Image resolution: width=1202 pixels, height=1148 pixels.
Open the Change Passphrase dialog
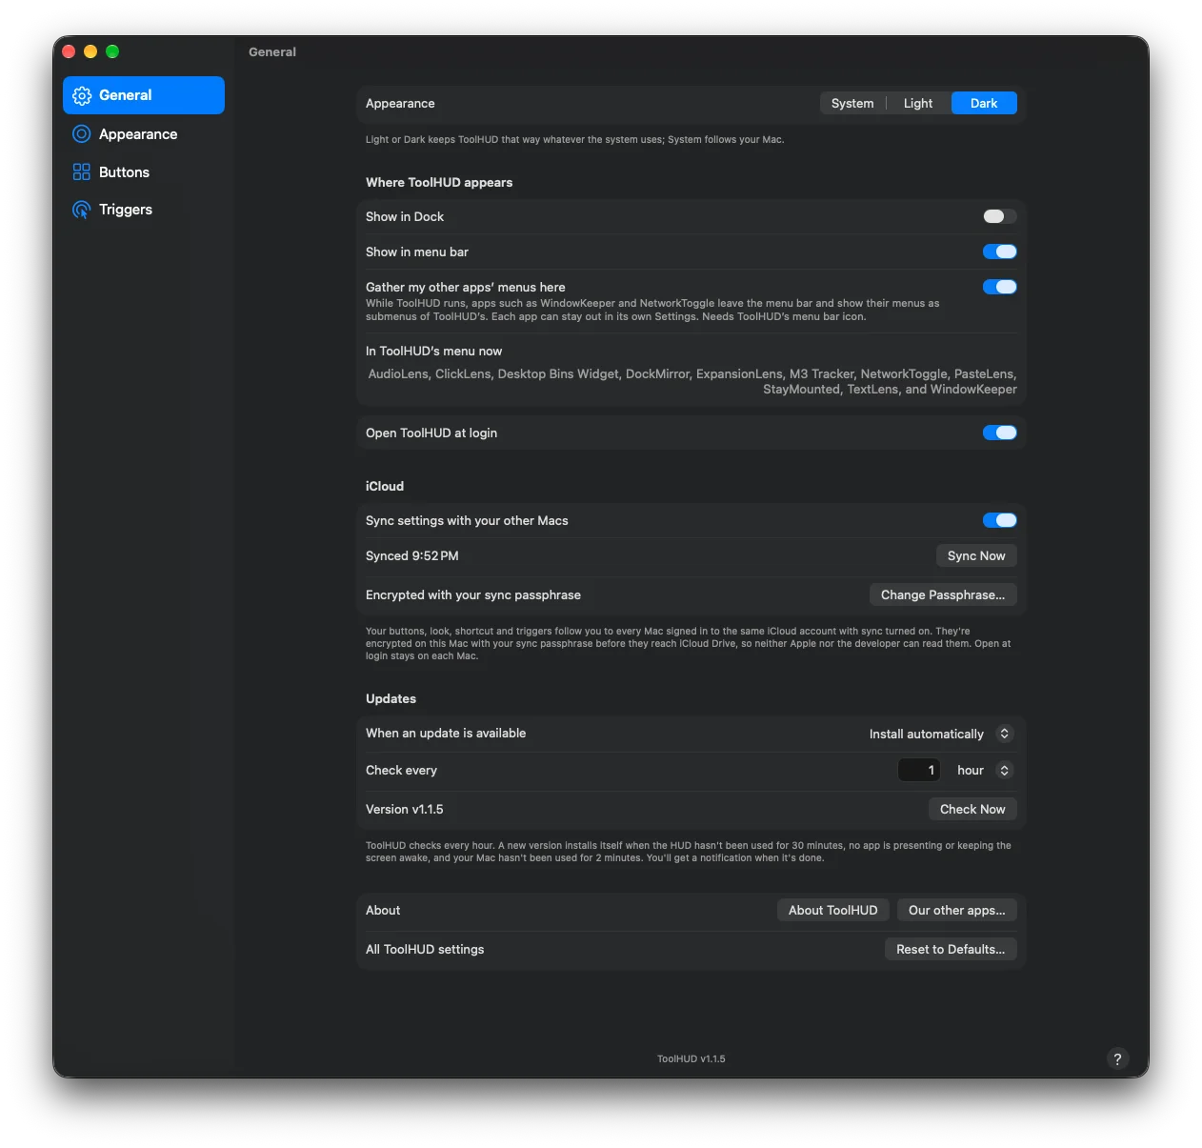(x=943, y=594)
